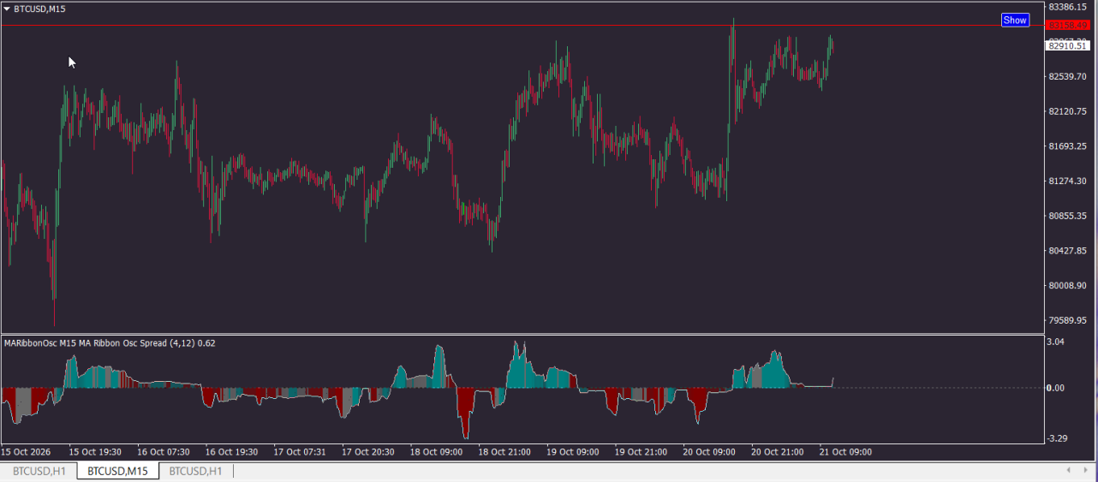
Task: Click the 18 Oct 09:00 time axis label
Action: click(436, 451)
